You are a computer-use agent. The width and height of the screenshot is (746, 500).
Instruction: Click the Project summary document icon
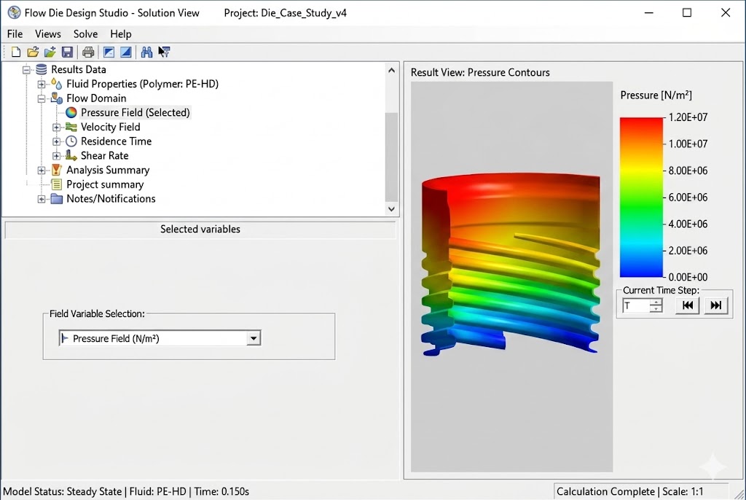(x=57, y=184)
